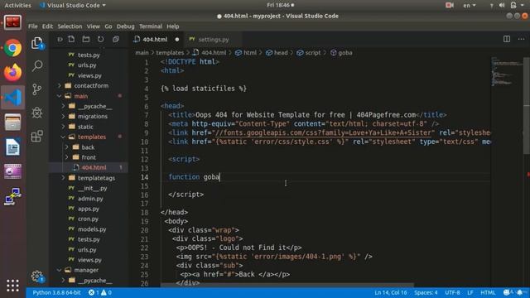Open the Source Control view
This screenshot has width=530, height=298.
tap(37, 89)
